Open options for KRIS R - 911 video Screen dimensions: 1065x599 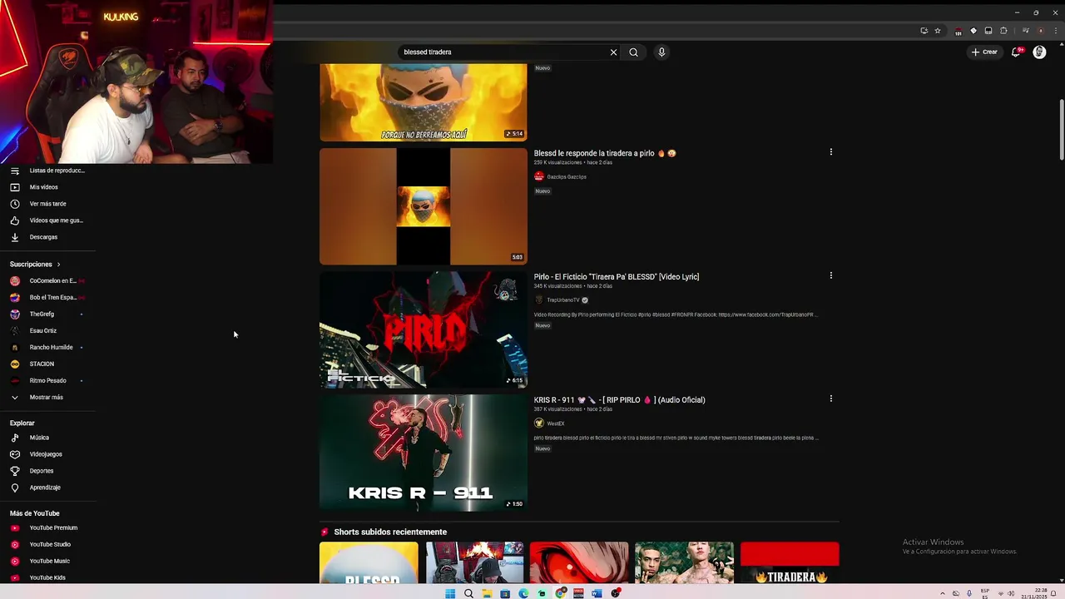pyautogui.click(x=830, y=399)
